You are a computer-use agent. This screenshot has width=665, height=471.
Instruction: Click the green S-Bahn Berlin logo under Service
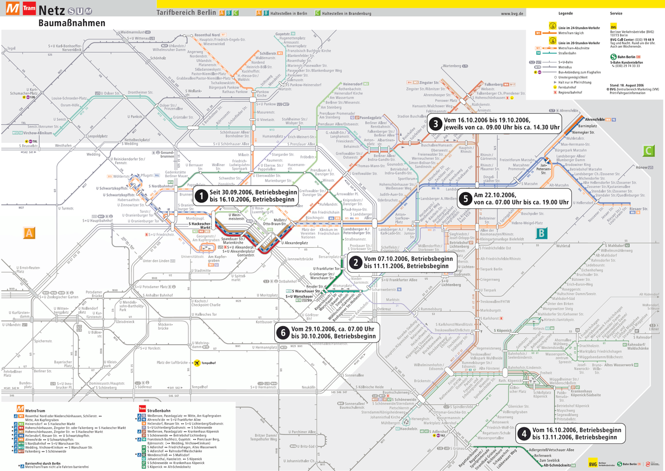[x=613, y=56]
